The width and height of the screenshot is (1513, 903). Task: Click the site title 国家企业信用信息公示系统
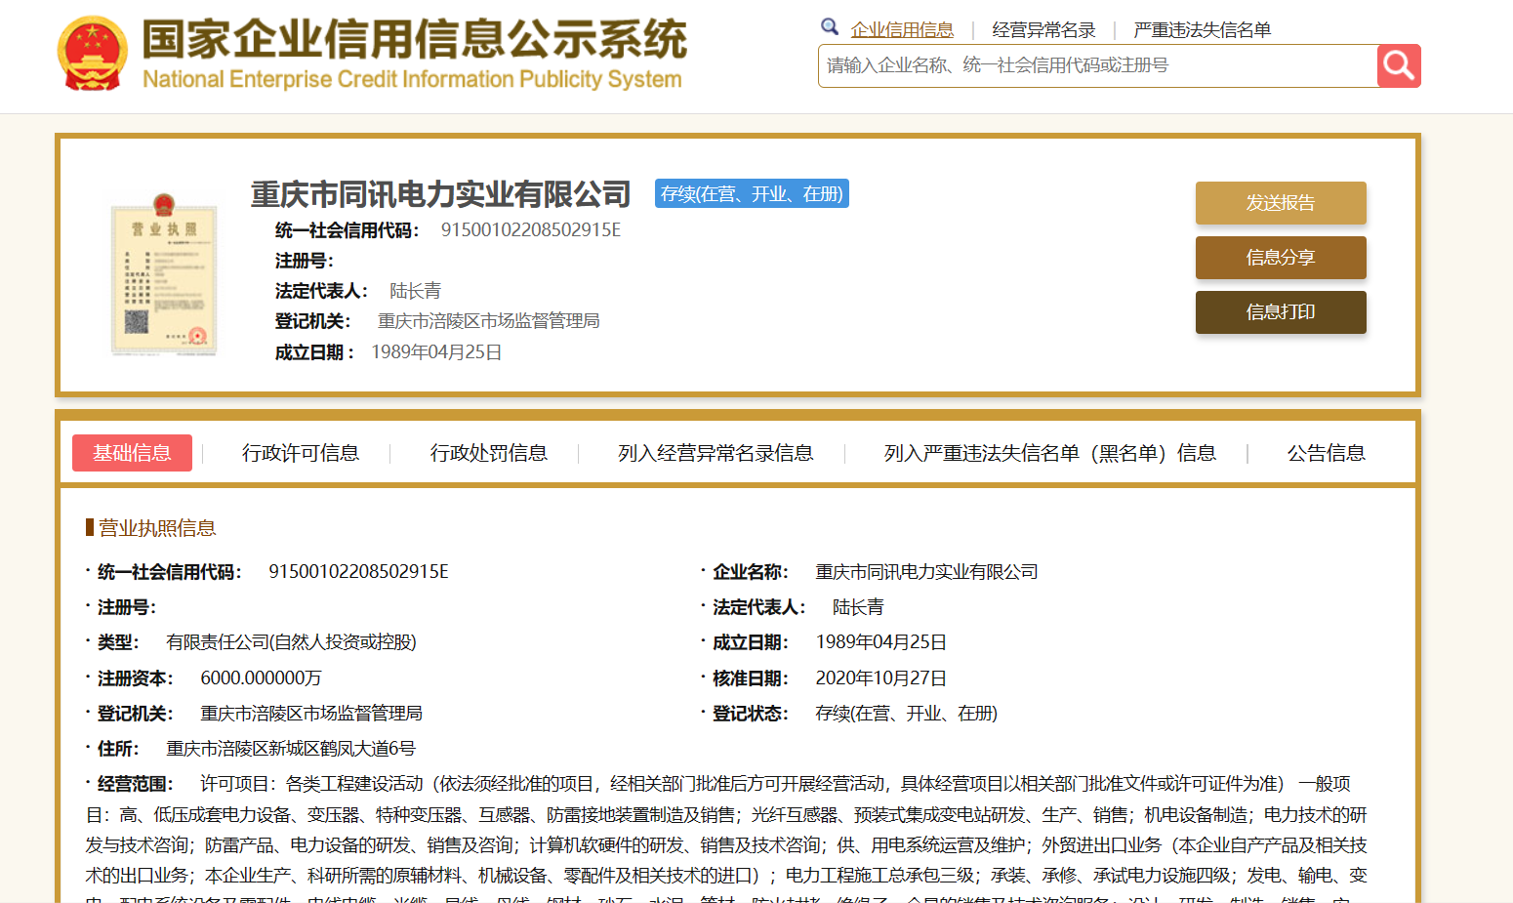tap(415, 40)
